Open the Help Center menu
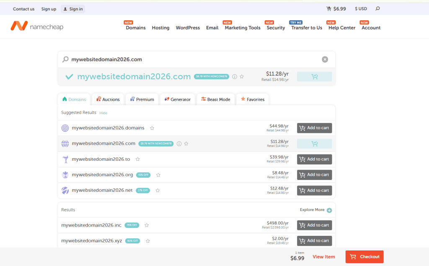Viewport: 429px width, 266px height. tap(342, 28)
